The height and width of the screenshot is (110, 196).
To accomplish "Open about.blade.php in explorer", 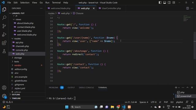I will coord(25,23).
